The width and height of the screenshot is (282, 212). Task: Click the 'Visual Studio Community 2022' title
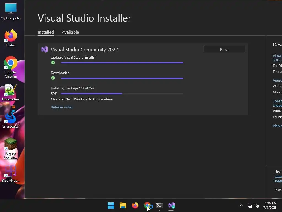point(84,50)
